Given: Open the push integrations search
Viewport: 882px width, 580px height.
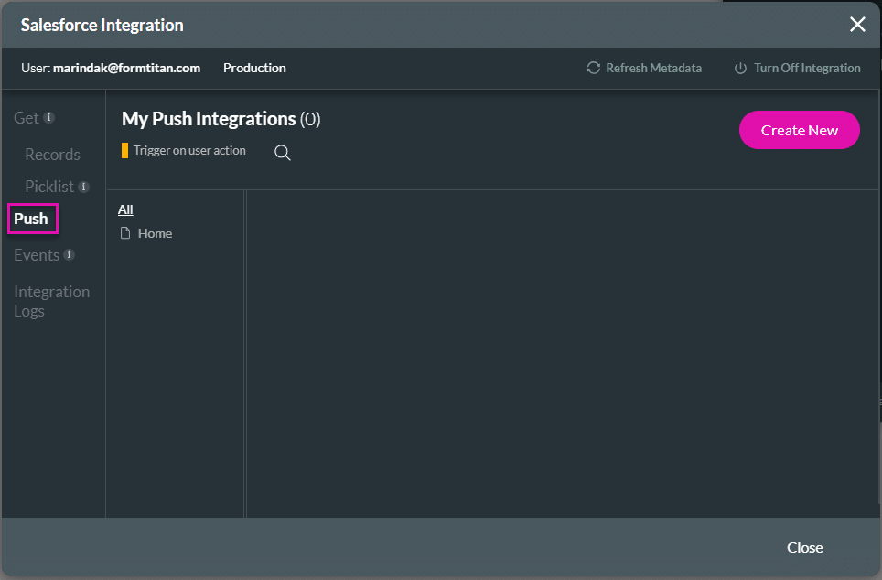Looking at the screenshot, I should point(282,152).
